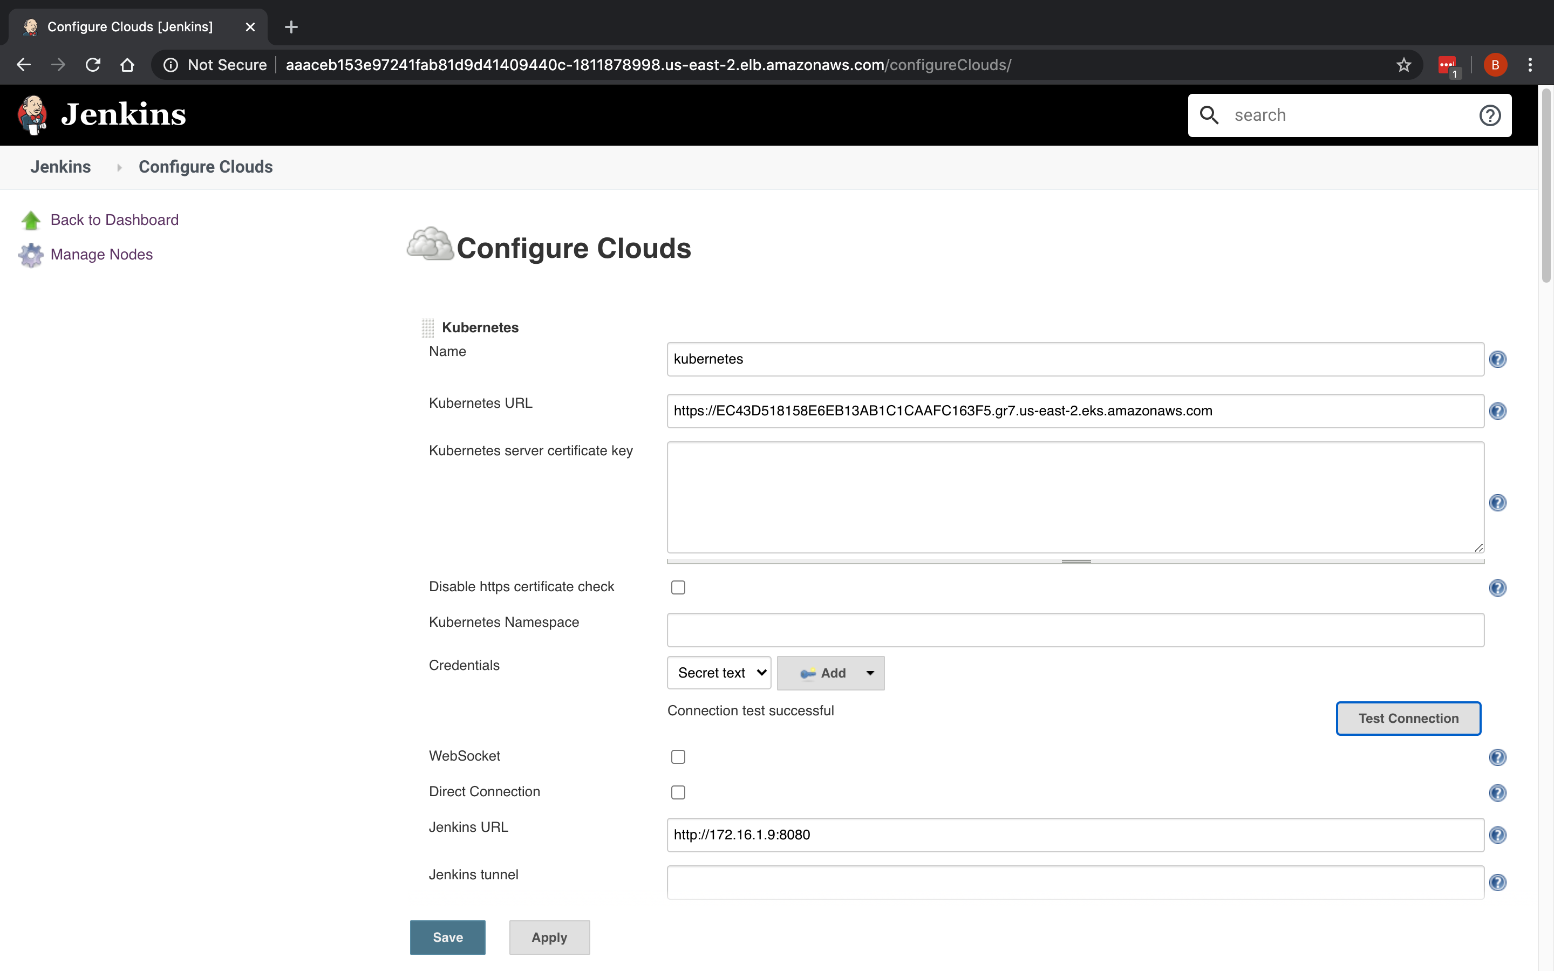
Task: View site info Not Secure icon
Action: [171, 65]
